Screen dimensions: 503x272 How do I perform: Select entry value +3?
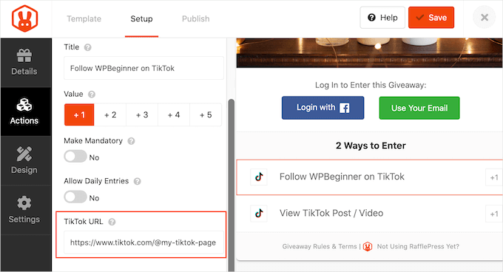(x=142, y=115)
